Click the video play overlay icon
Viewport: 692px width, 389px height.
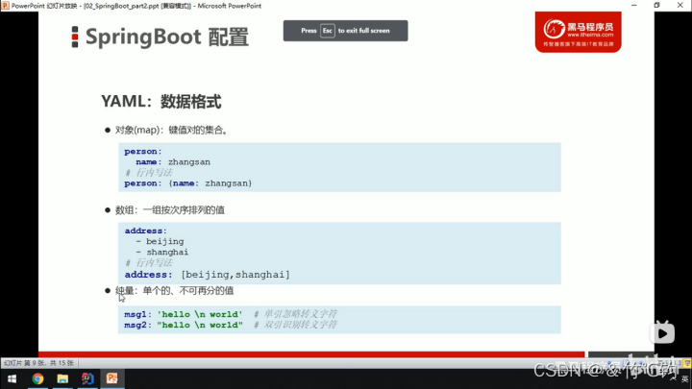click(662, 333)
